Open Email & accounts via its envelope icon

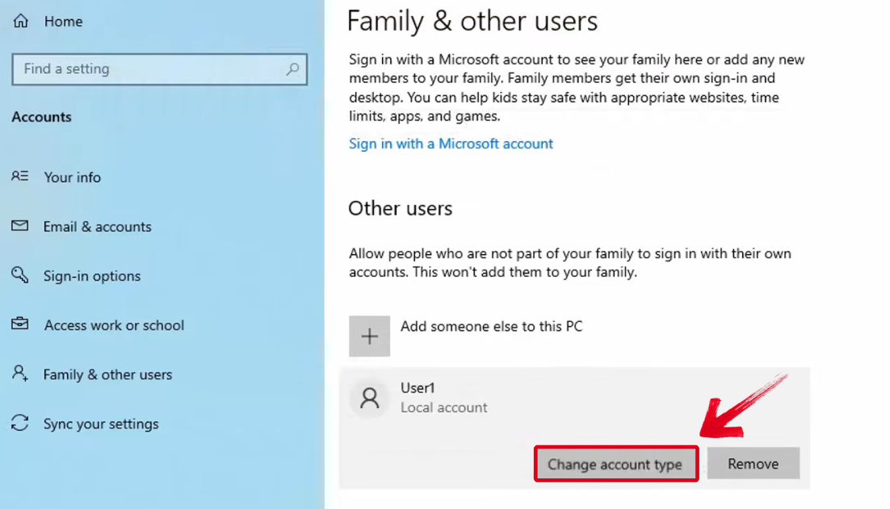19,227
